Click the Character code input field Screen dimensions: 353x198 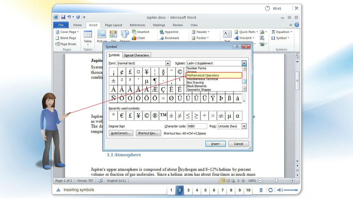point(197,126)
